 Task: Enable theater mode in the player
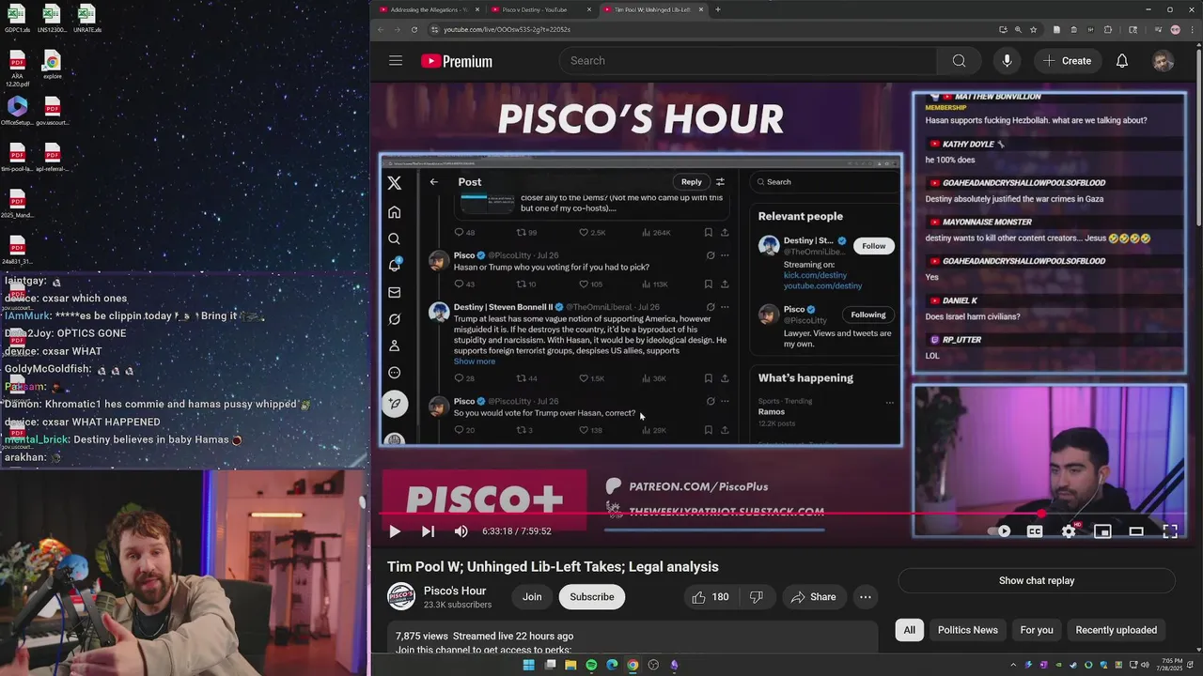(x=1136, y=531)
